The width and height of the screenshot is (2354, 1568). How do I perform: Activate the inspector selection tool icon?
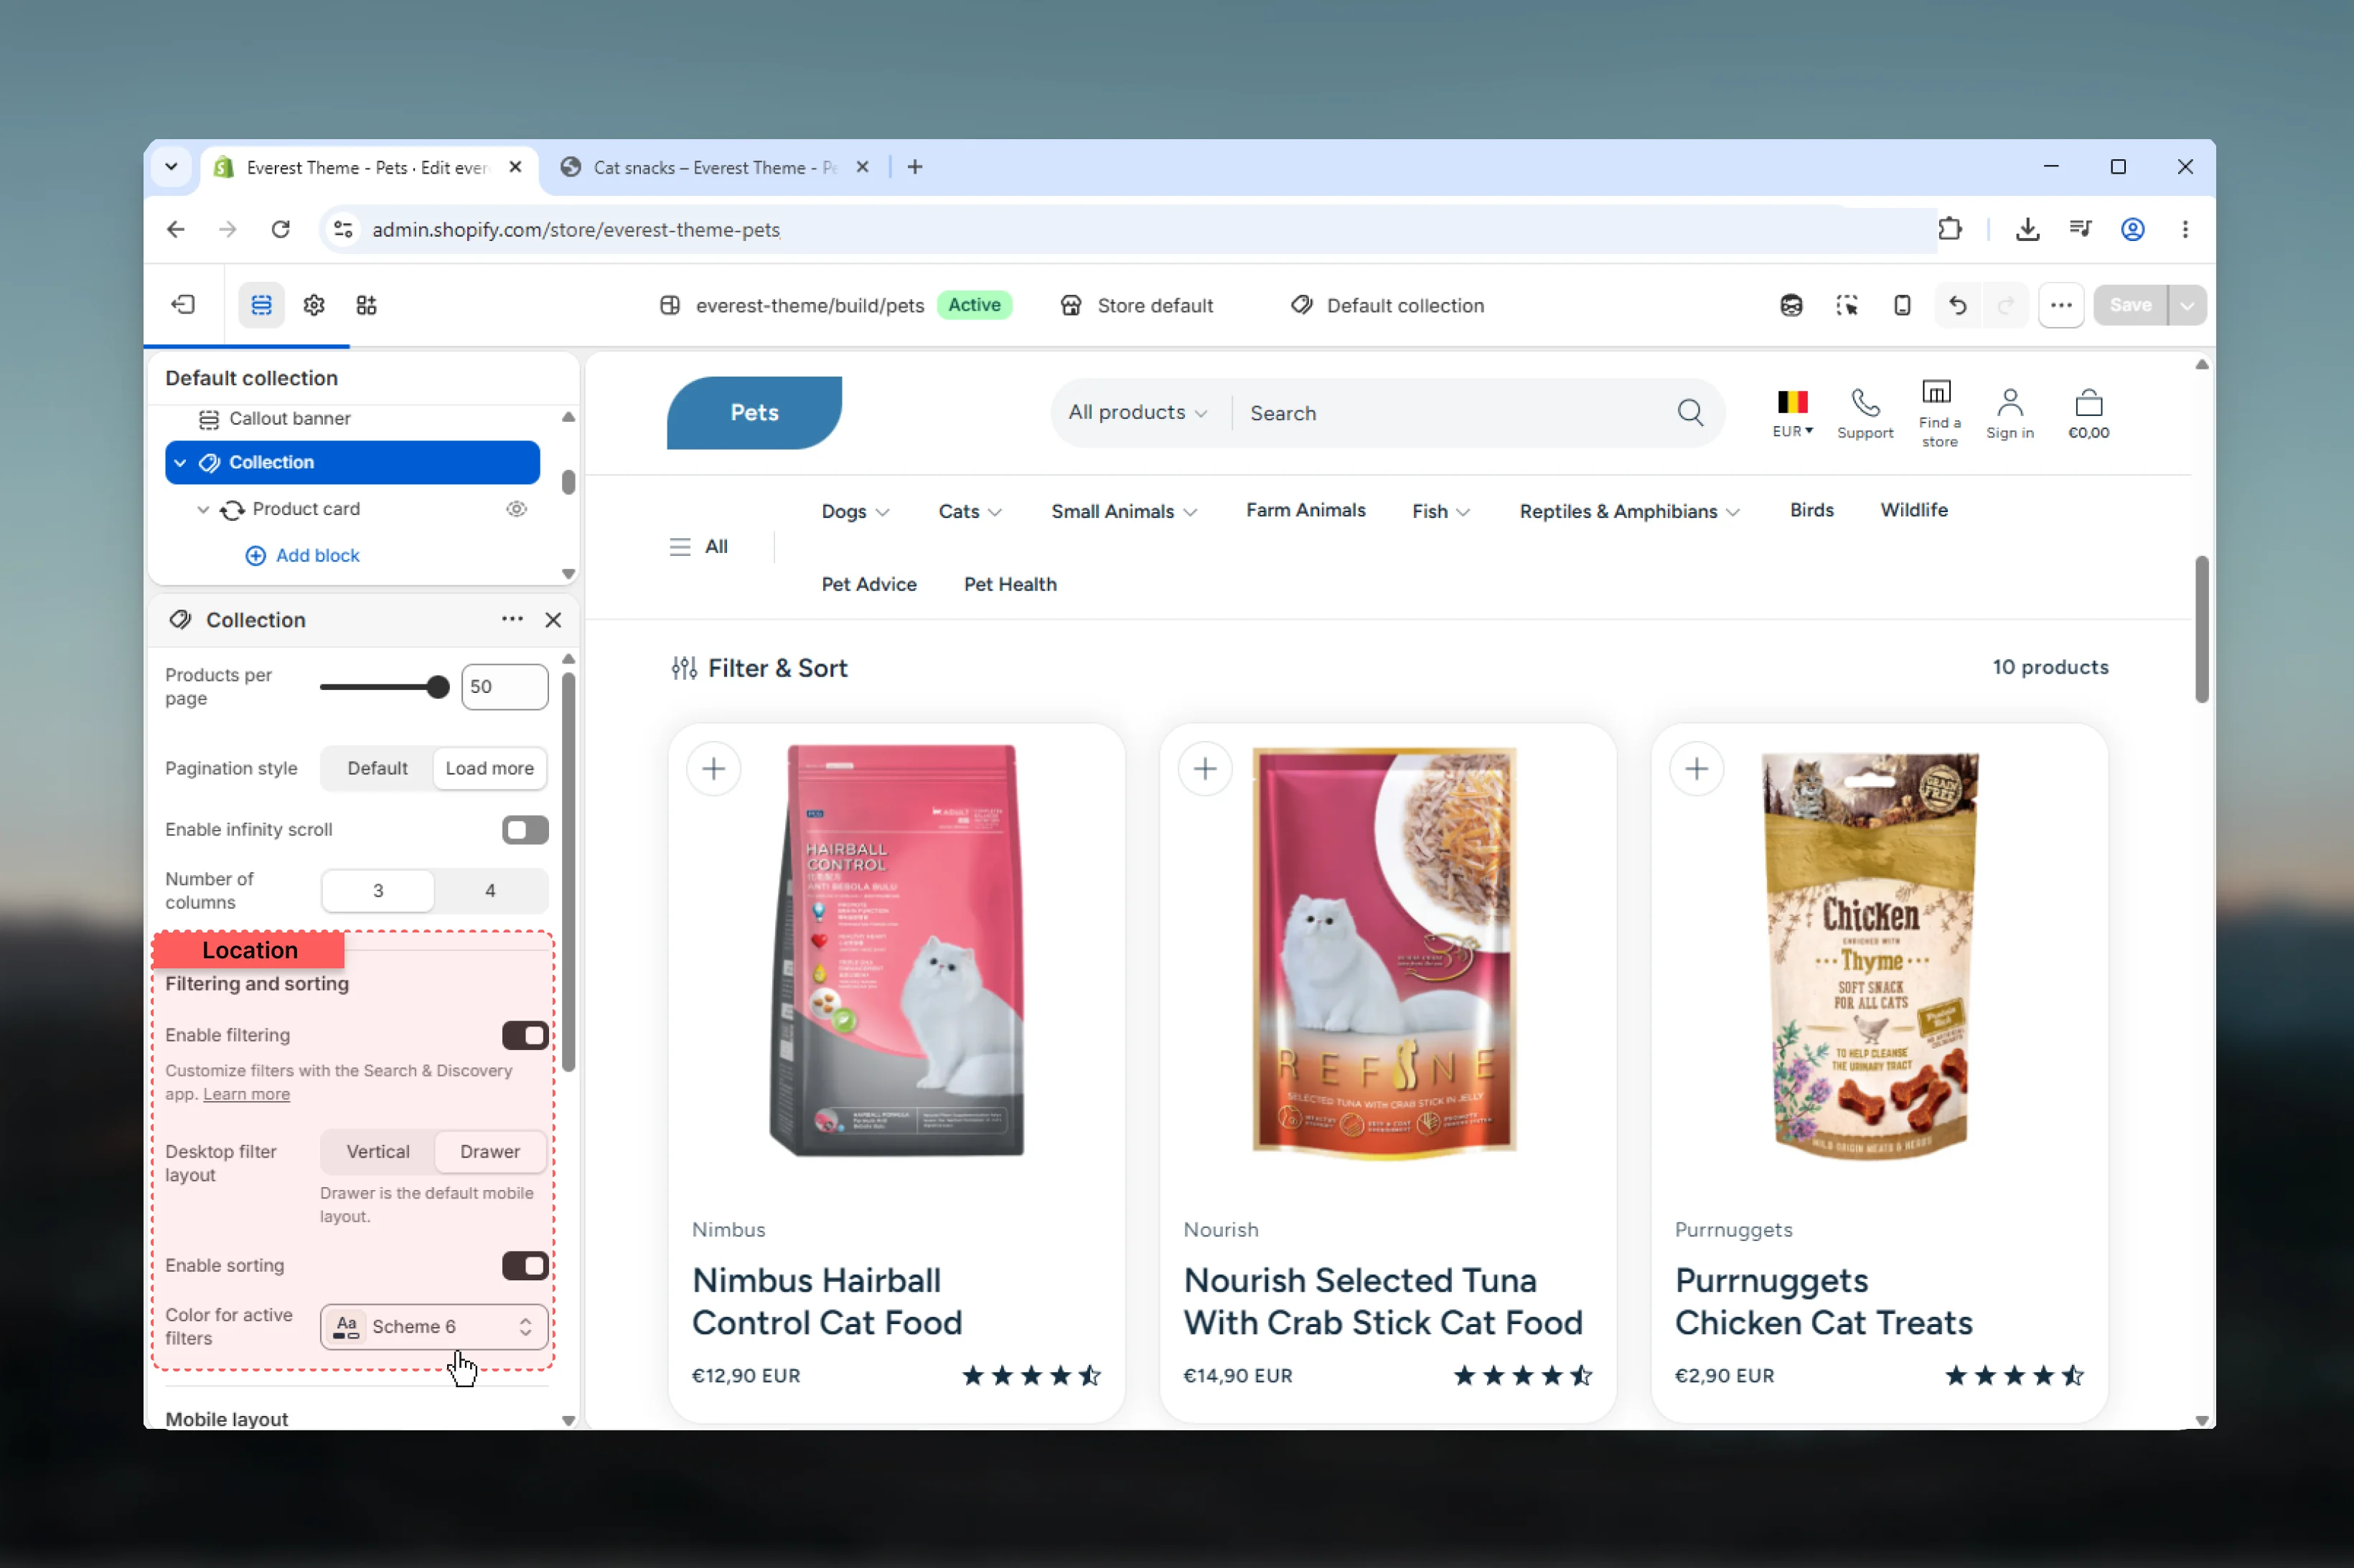click(1847, 305)
